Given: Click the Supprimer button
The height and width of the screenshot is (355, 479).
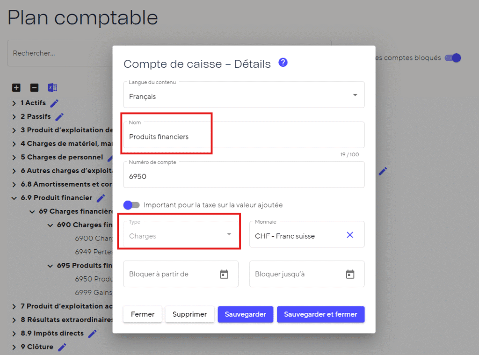Looking at the screenshot, I should coord(189,314).
